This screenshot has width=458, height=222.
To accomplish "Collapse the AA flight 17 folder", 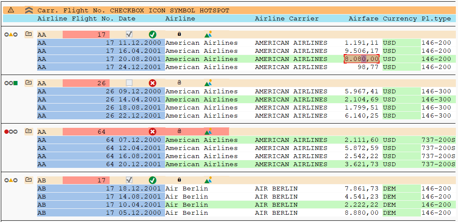I will (x=28, y=34).
